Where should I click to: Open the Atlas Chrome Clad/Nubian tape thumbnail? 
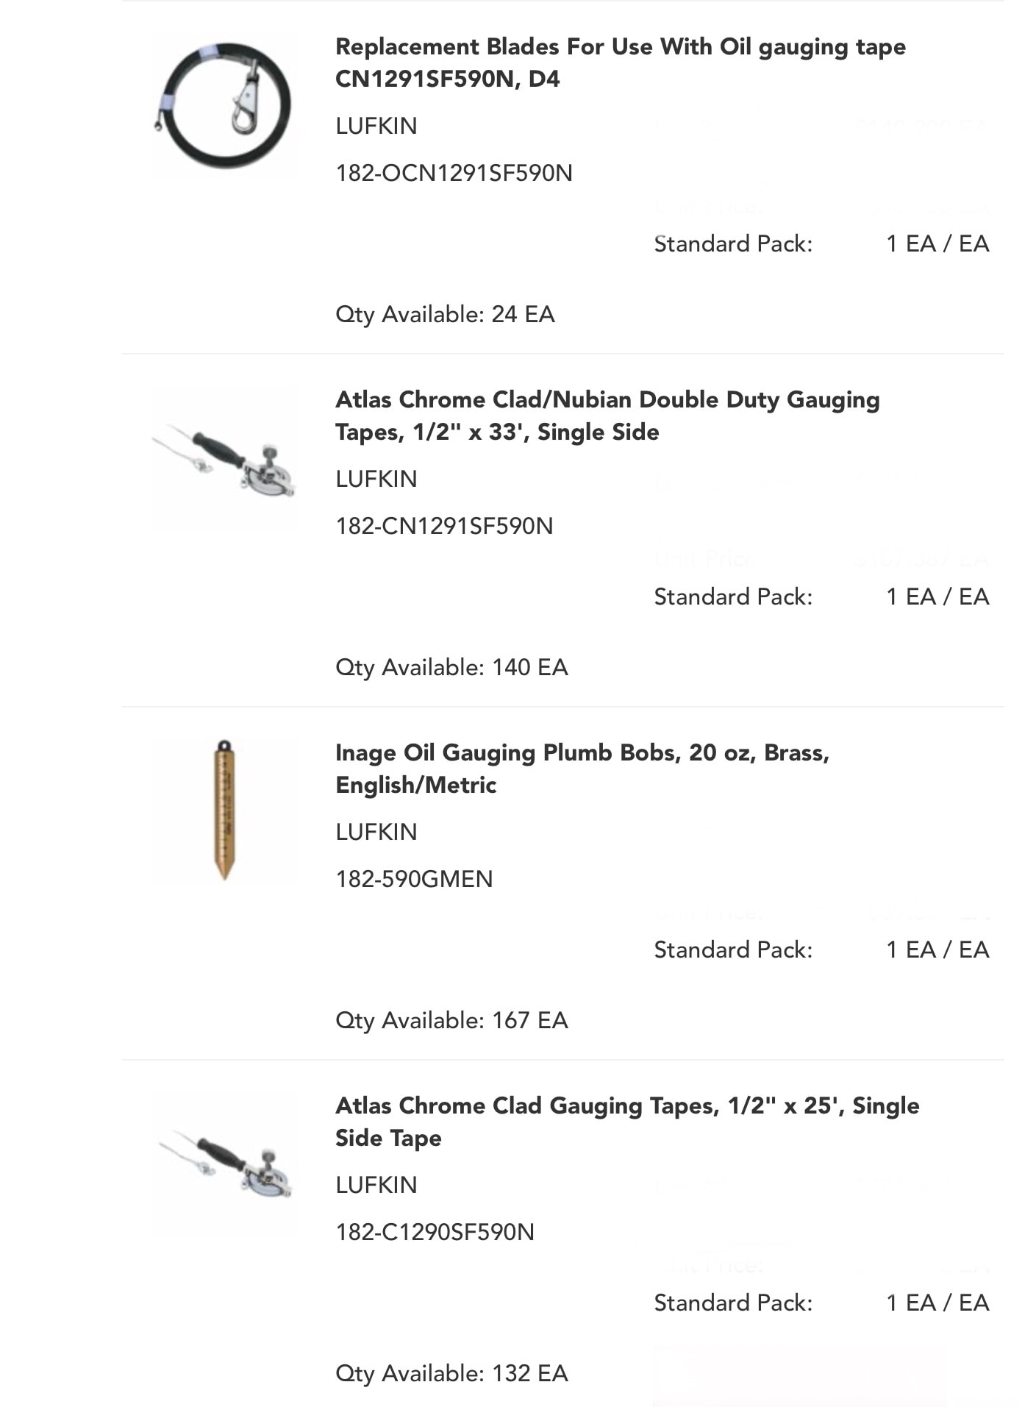[x=224, y=457]
